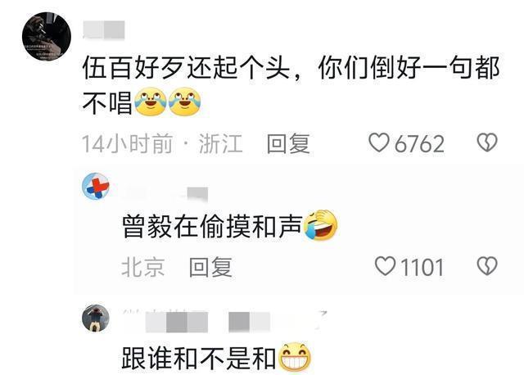Tap broken heart on the 北京 reply

coord(487,266)
